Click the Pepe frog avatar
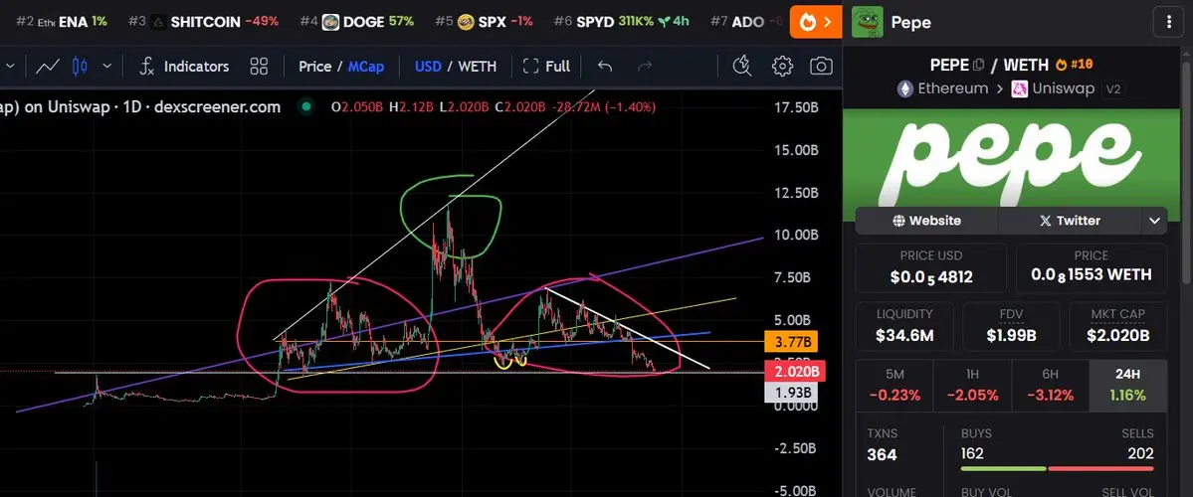Image resolution: width=1193 pixels, height=497 pixels. point(868,22)
